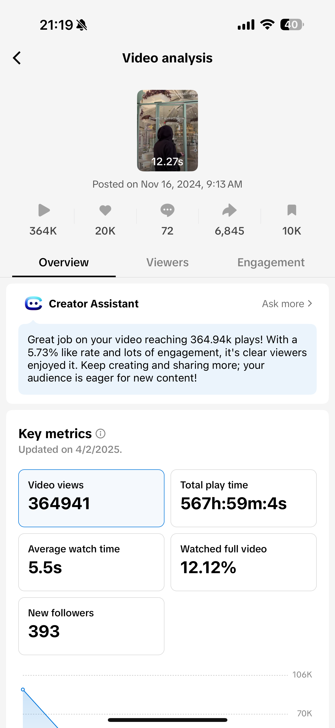Image resolution: width=335 pixels, height=728 pixels.
Task: Select the Video views metric card
Action: [x=91, y=498]
